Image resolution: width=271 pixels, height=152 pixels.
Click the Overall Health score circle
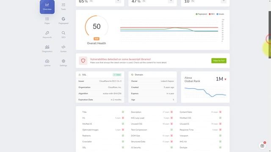(97, 27)
